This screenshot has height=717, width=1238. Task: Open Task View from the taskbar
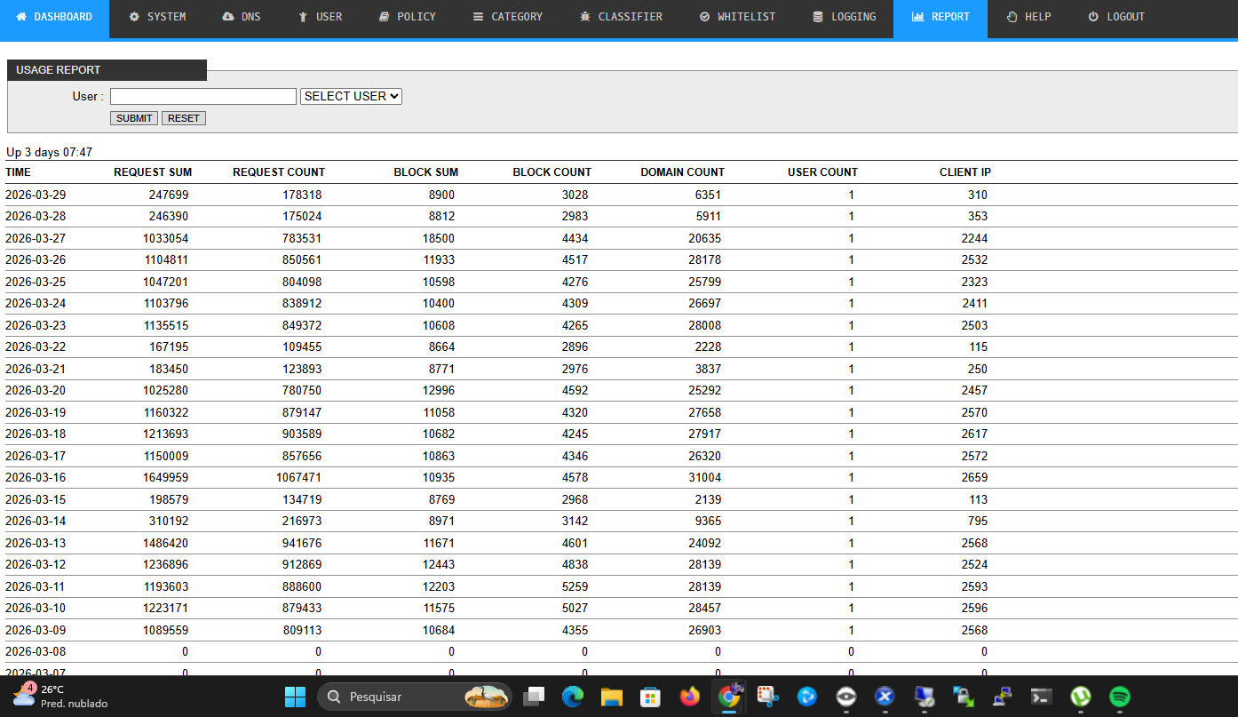tap(534, 697)
